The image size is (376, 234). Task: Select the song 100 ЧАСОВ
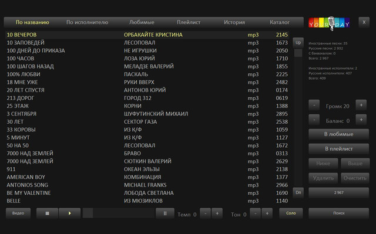click(x=147, y=59)
